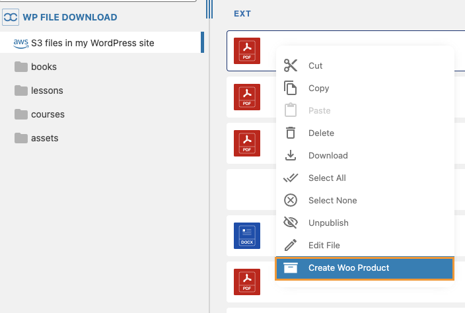Image resolution: width=465 pixels, height=313 pixels.
Task: Click the last PDF file icon
Action: click(x=247, y=282)
